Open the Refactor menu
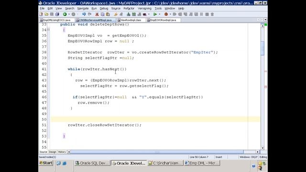The image size is (306, 172). pyautogui.click(x=129, y=9)
